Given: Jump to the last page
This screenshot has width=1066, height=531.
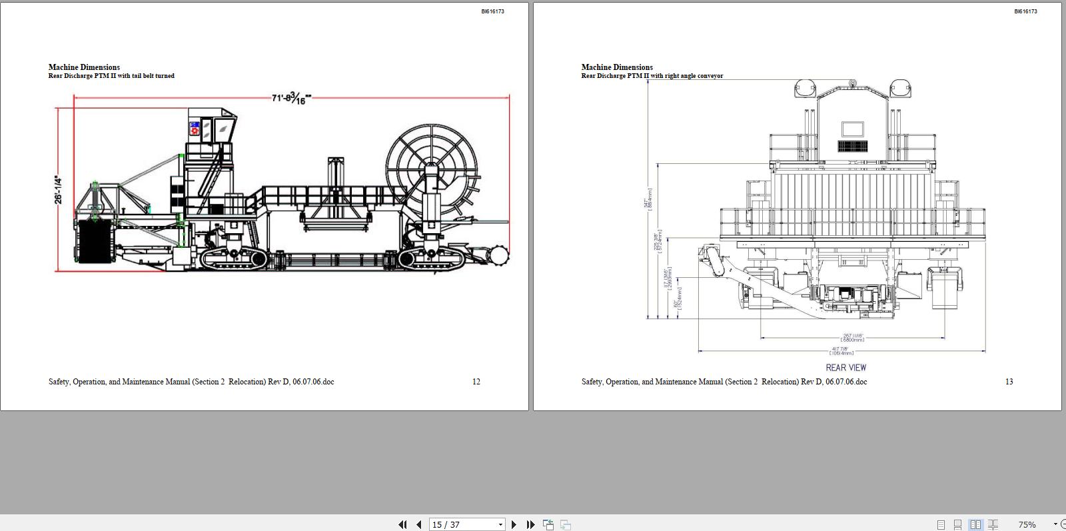Looking at the screenshot, I should coord(530,524).
